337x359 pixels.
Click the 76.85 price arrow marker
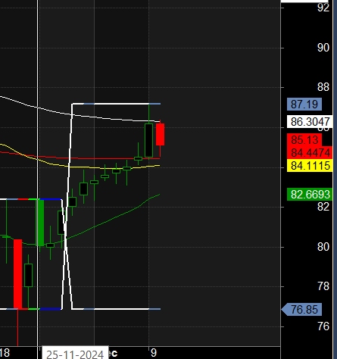pos(301,310)
